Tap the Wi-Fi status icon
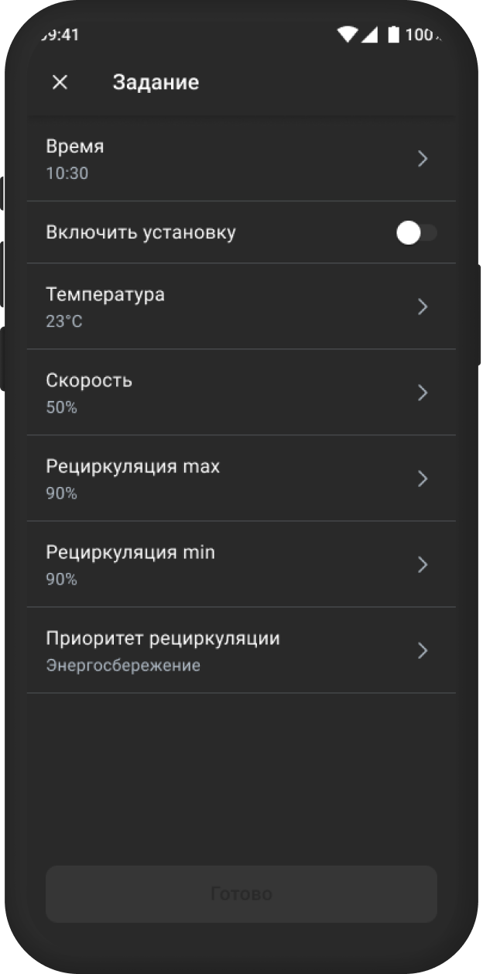The image size is (483, 974). (x=348, y=34)
